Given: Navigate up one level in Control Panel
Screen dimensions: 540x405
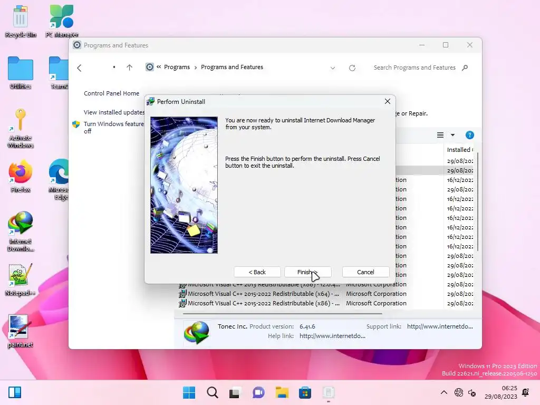Looking at the screenshot, I should click(x=130, y=67).
